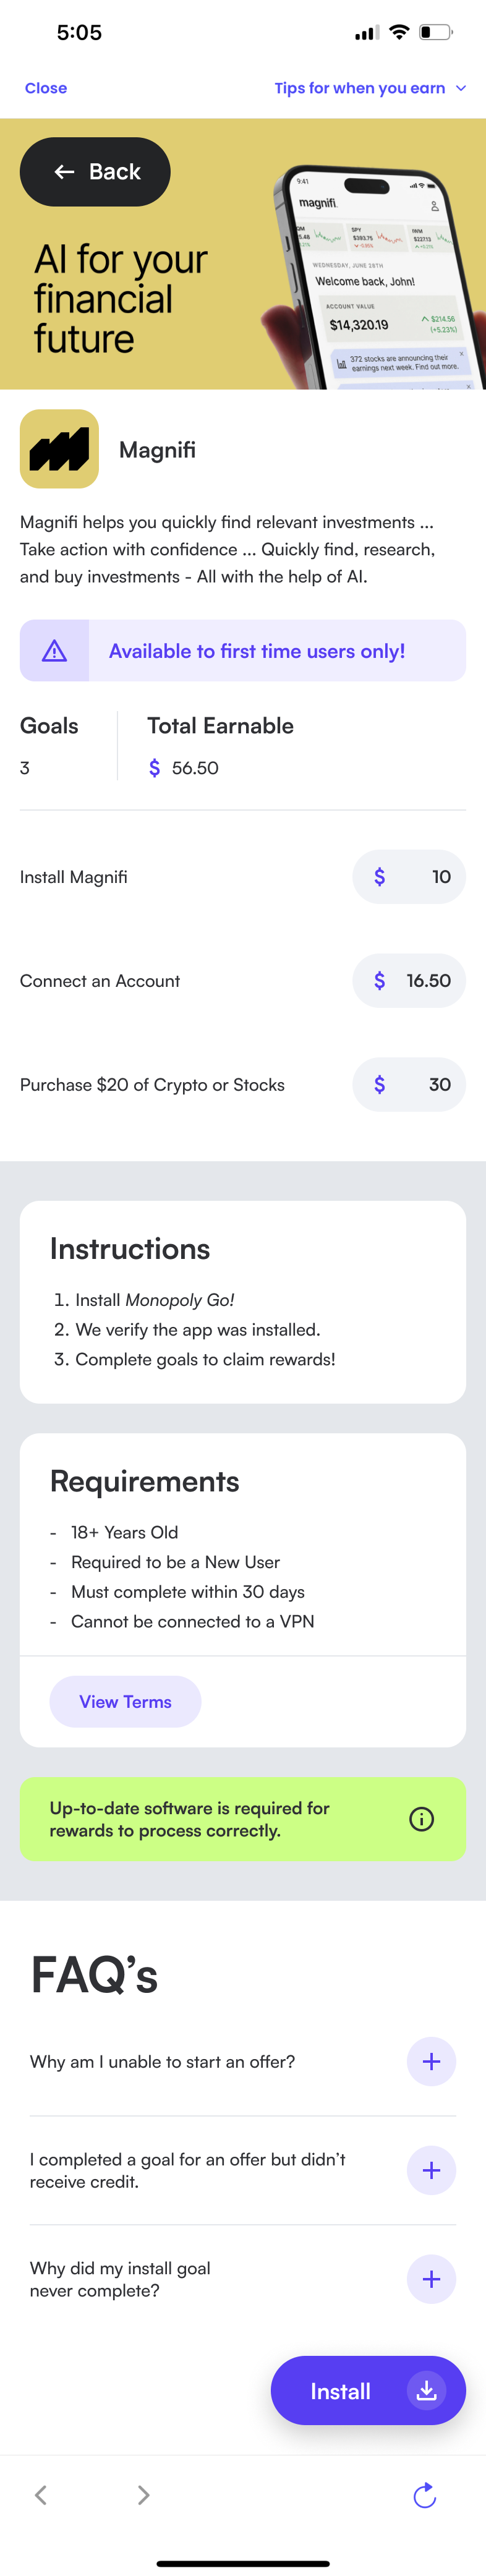Tap the phone mockup image in banner
Viewport: 486px width, 2576px height.
(380, 280)
